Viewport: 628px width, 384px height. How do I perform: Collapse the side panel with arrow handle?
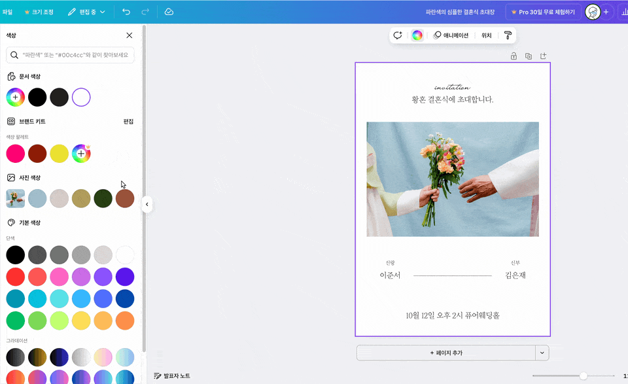click(x=147, y=204)
